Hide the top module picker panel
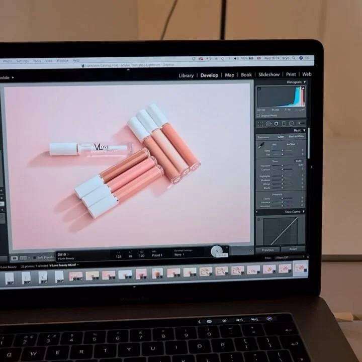Image resolution: width=362 pixels, height=362 pixels. pos(128,69)
